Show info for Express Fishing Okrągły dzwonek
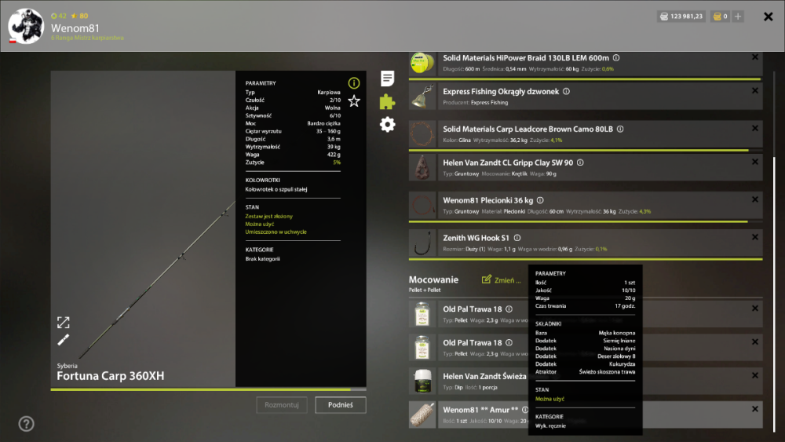The height and width of the screenshot is (442, 785). (566, 91)
